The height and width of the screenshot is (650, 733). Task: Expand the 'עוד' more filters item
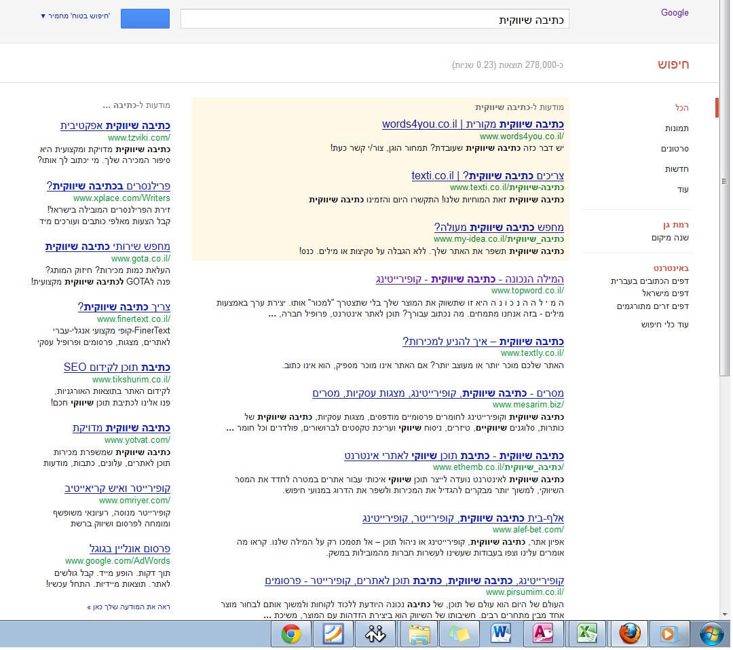pos(683,189)
